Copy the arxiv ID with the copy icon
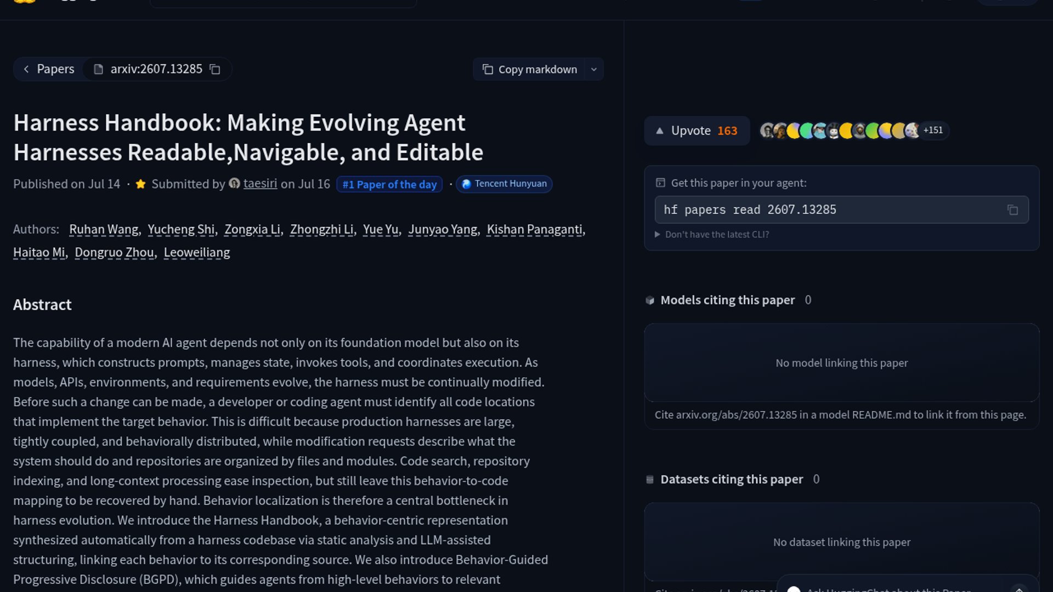 pyautogui.click(x=215, y=69)
